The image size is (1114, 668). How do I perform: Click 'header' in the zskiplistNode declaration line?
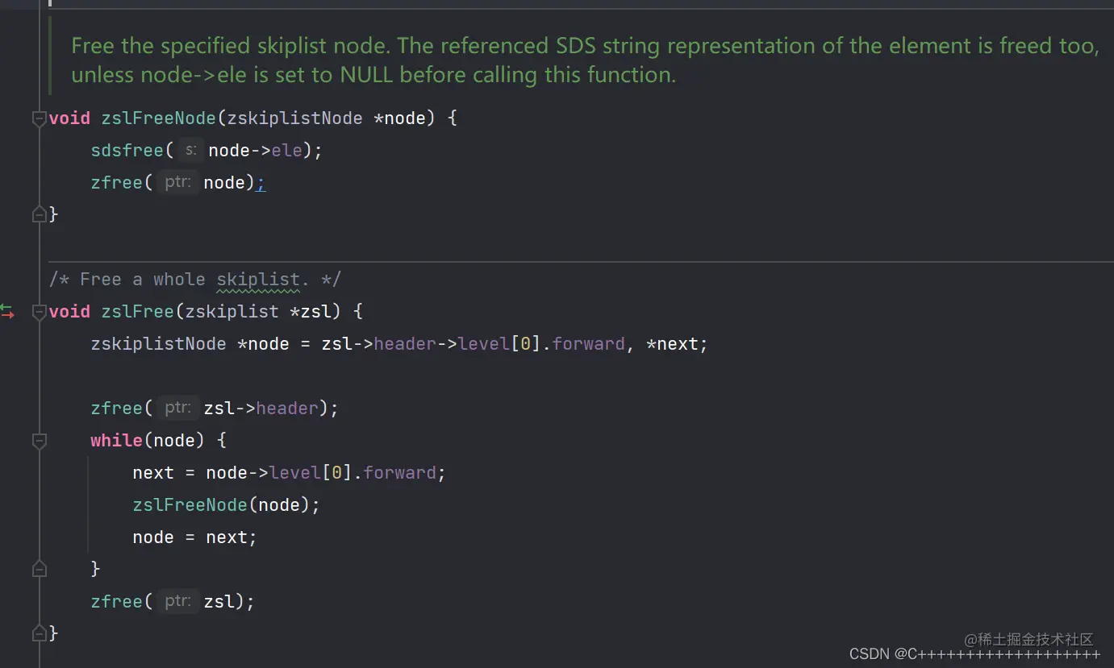coord(405,344)
